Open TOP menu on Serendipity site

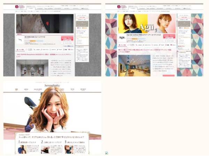[16, 89]
